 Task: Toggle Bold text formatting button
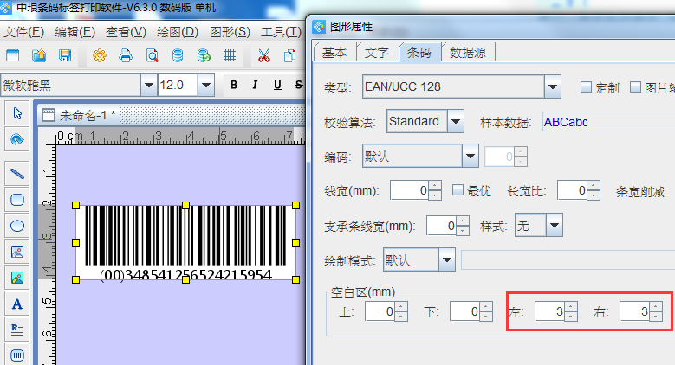(x=234, y=85)
